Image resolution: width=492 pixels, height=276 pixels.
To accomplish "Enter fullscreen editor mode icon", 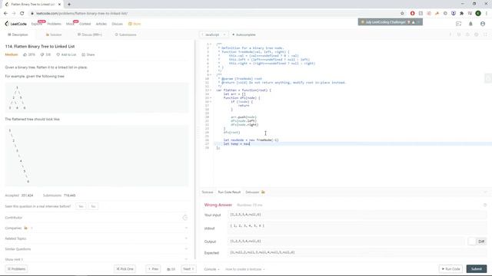I will [485, 34].
